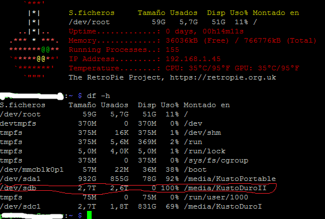Click the 69% usage value for sdc1
325x219 pixels.
(x=172, y=206)
